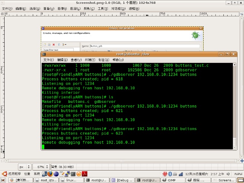The image size is (244, 183).
Task: Click red update notifier tray icon
Action: [x=165, y=174]
